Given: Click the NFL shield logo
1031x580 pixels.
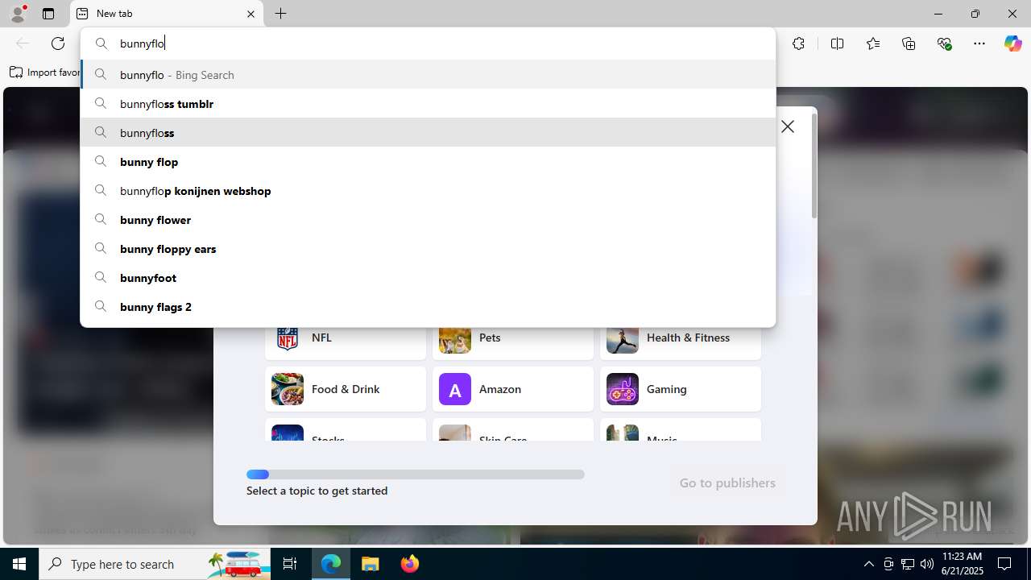Looking at the screenshot, I should click(288, 338).
